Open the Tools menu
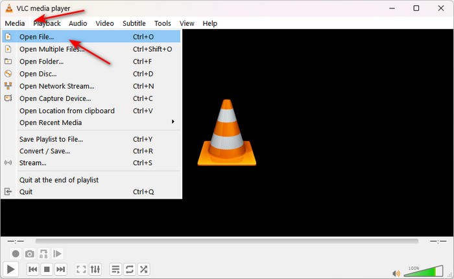This screenshot has height=279, width=454. 163,23
